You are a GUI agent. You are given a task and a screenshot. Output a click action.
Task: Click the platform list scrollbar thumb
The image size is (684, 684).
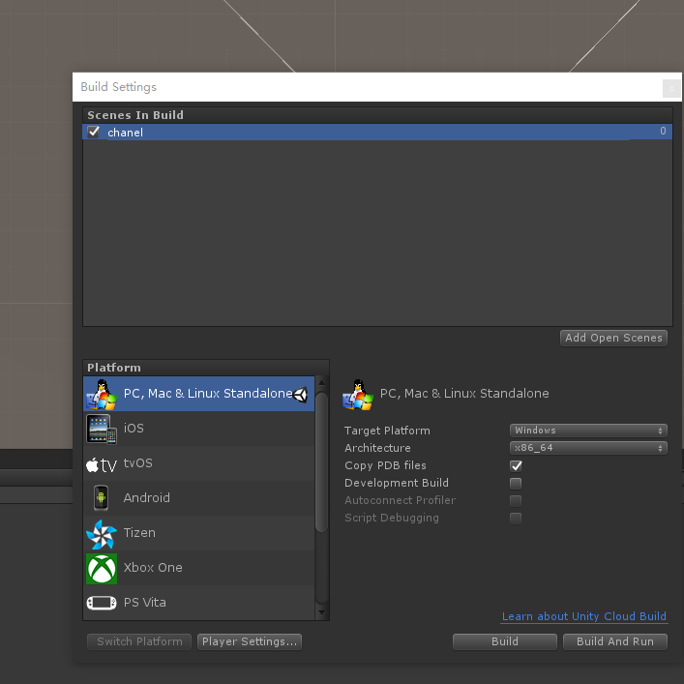321,462
